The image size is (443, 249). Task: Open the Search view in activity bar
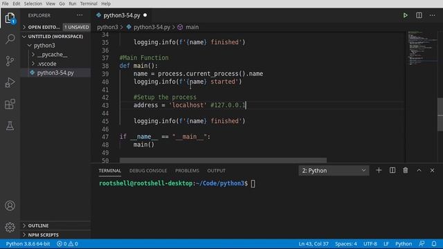[x=10, y=39]
